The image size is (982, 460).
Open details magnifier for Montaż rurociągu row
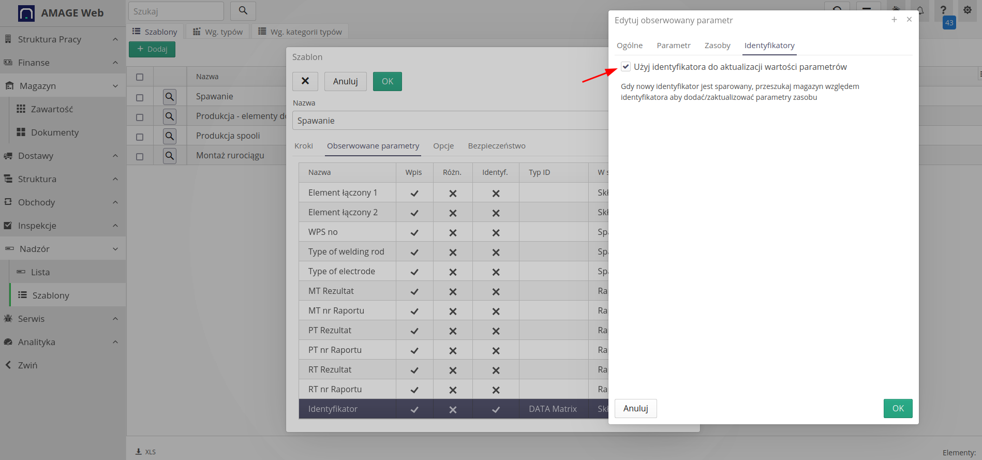[170, 156]
